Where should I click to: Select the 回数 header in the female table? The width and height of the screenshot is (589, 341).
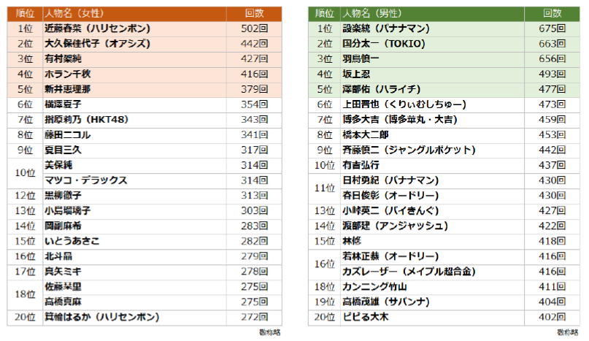click(x=255, y=13)
